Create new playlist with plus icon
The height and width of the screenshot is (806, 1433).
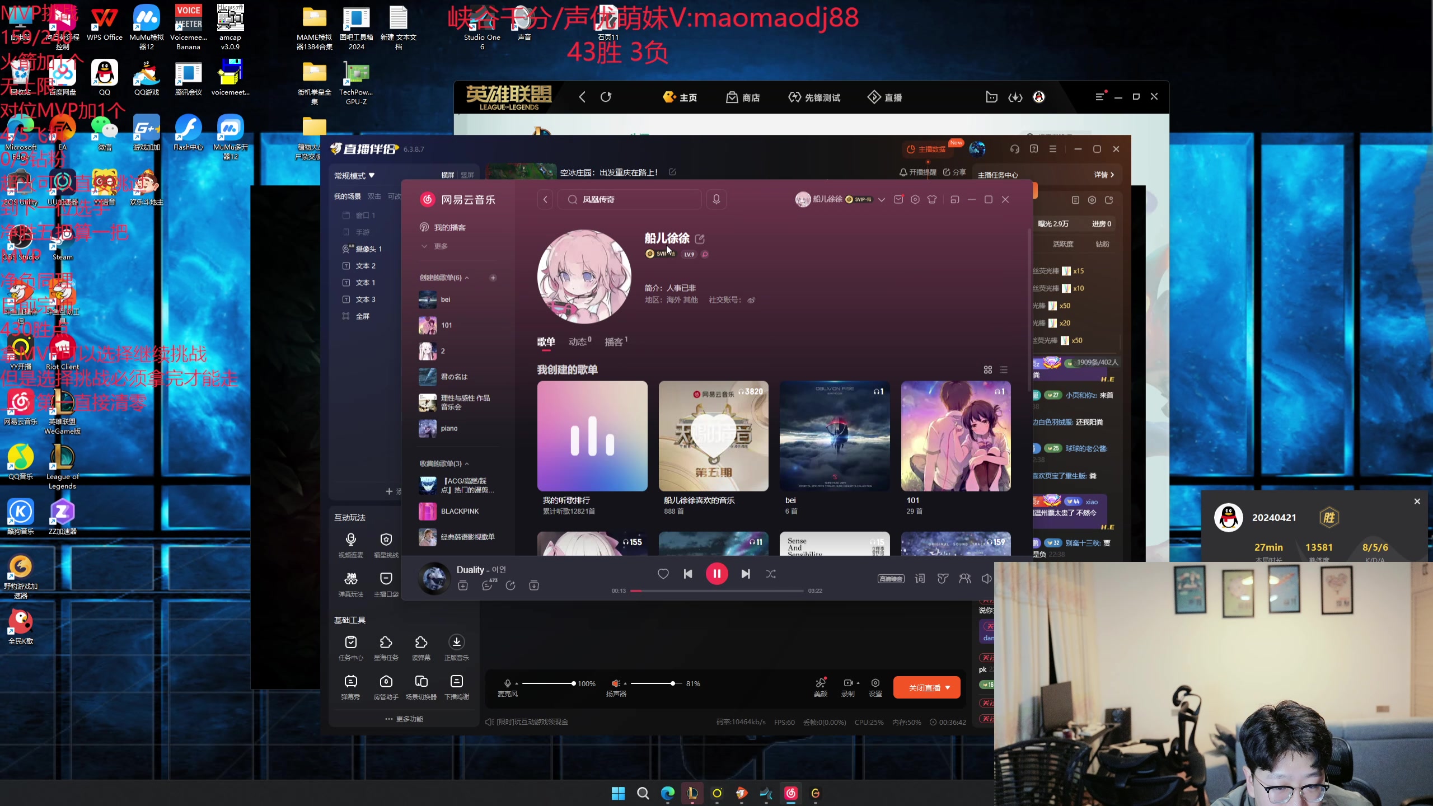coord(493,278)
